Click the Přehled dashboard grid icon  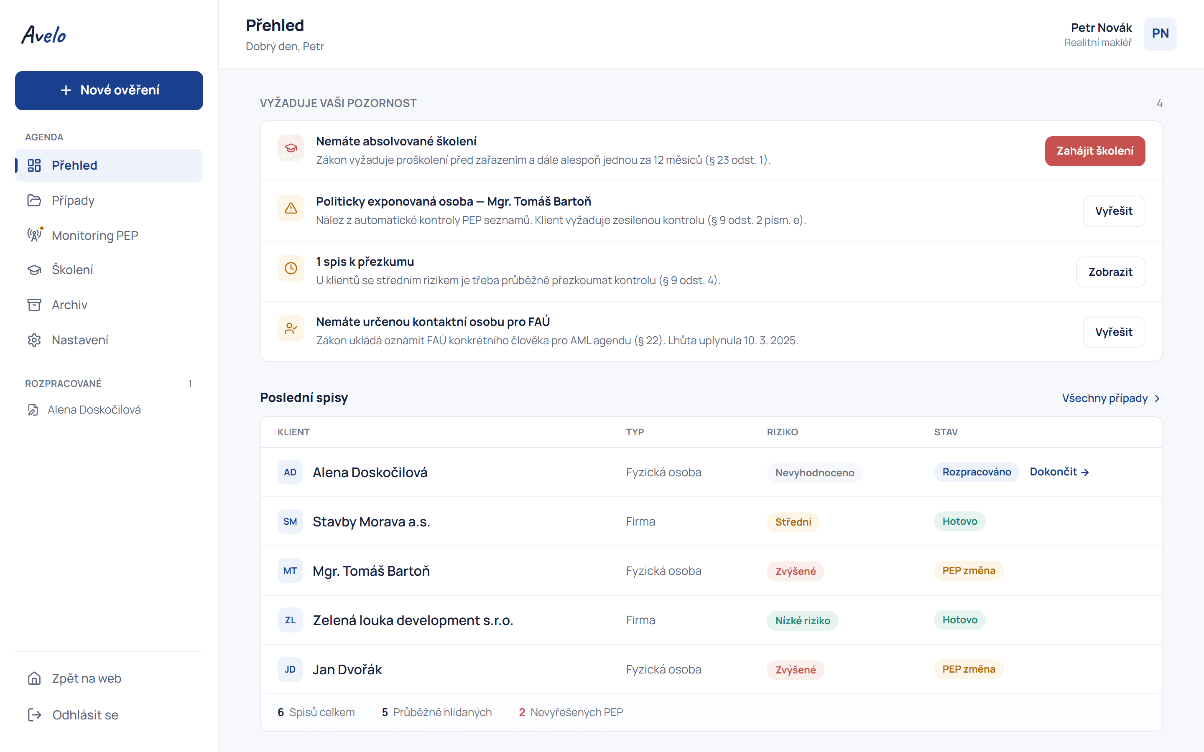[34, 165]
